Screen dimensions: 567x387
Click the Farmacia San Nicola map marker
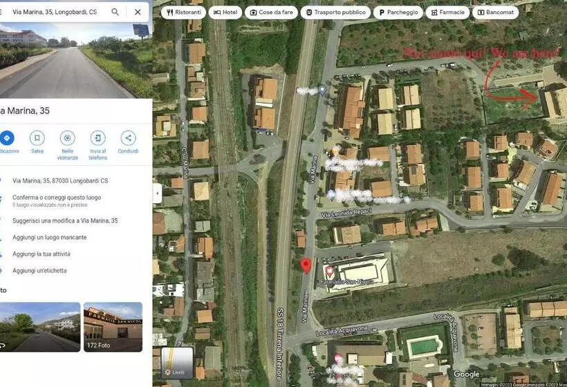pyautogui.click(x=330, y=272)
